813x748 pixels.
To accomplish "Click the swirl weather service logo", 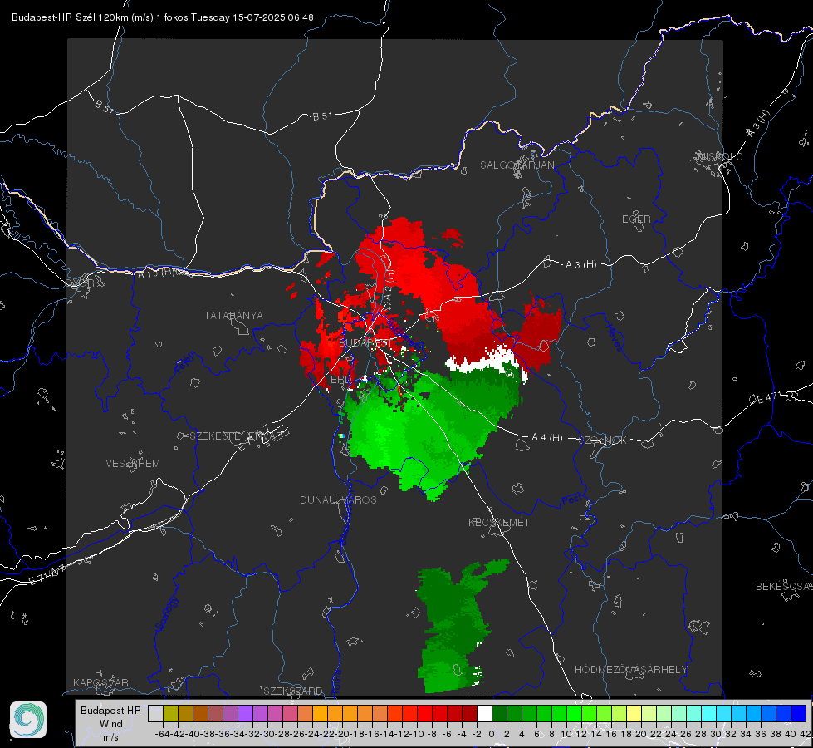I will click(28, 720).
